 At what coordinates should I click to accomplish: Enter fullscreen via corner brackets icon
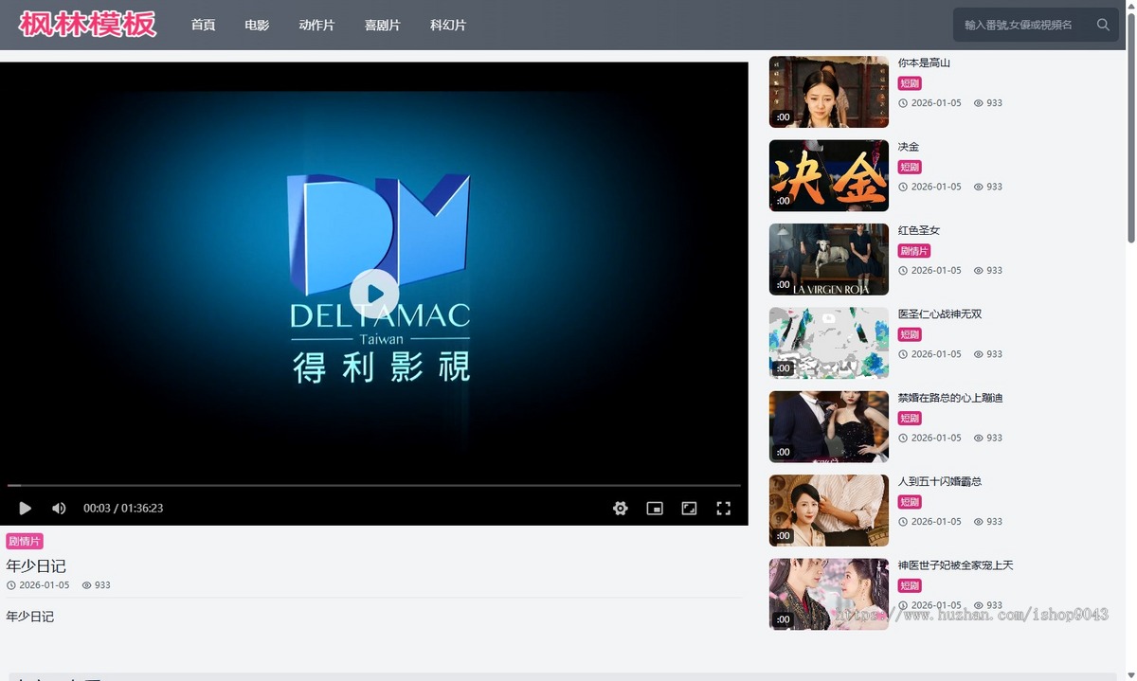click(723, 509)
